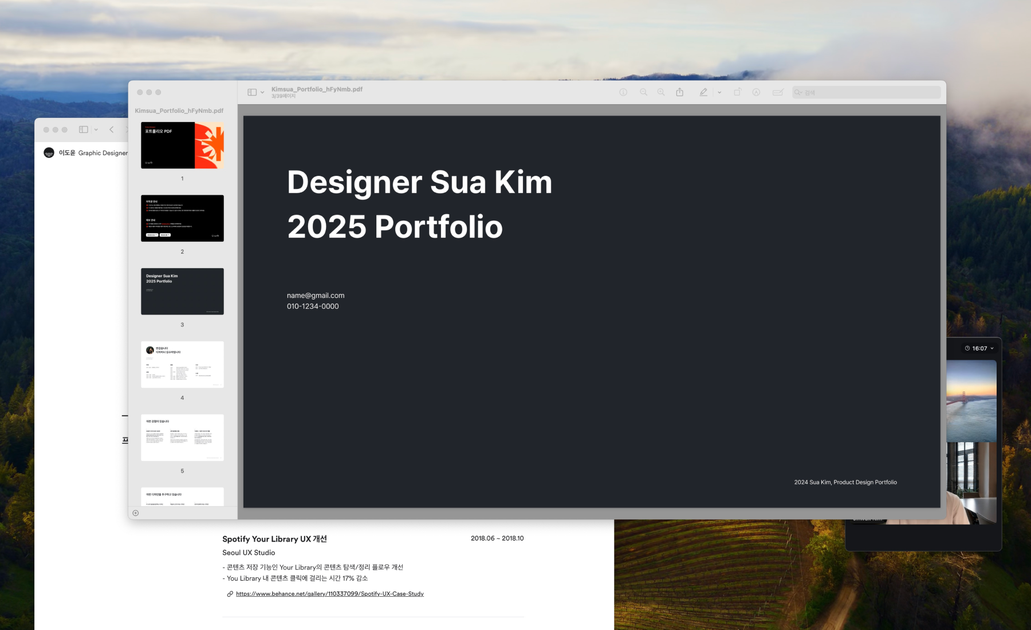The image size is (1031, 630).
Task: Zoom in on the PDF page
Action: 661,92
